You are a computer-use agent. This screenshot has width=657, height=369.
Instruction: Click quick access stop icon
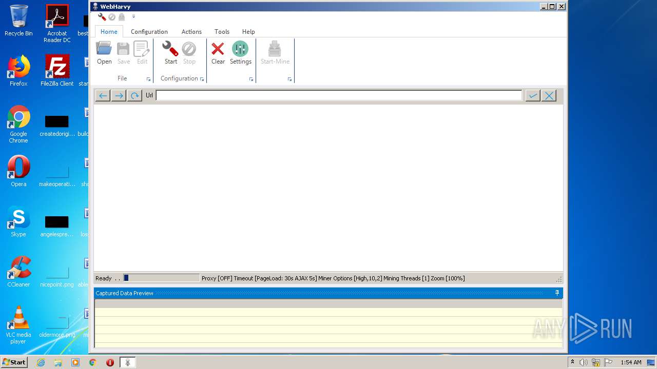(x=112, y=17)
